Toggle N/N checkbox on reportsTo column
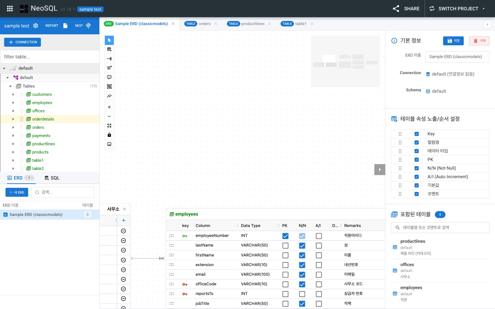The image size is (495, 309). click(x=302, y=294)
